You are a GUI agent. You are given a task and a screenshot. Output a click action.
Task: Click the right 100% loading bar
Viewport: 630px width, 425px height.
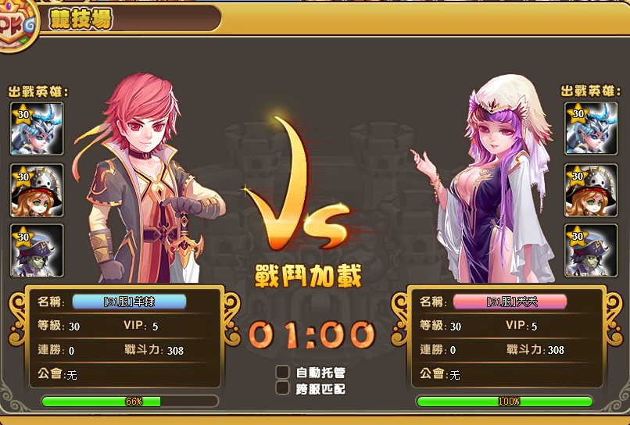point(505,401)
